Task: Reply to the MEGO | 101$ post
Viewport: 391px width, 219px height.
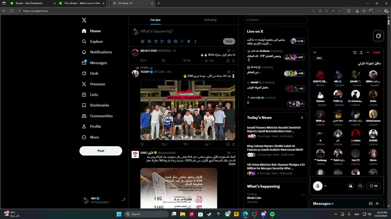Action: pyautogui.click(x=142, y=61)
